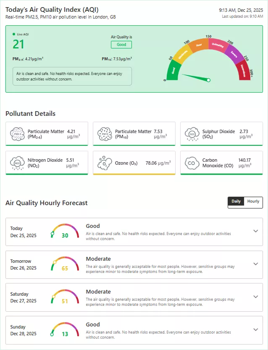The width and height of the screenshot is (268, 350).
Task: Switch to the Hourly forecast view
Action: tap(252, 202)
